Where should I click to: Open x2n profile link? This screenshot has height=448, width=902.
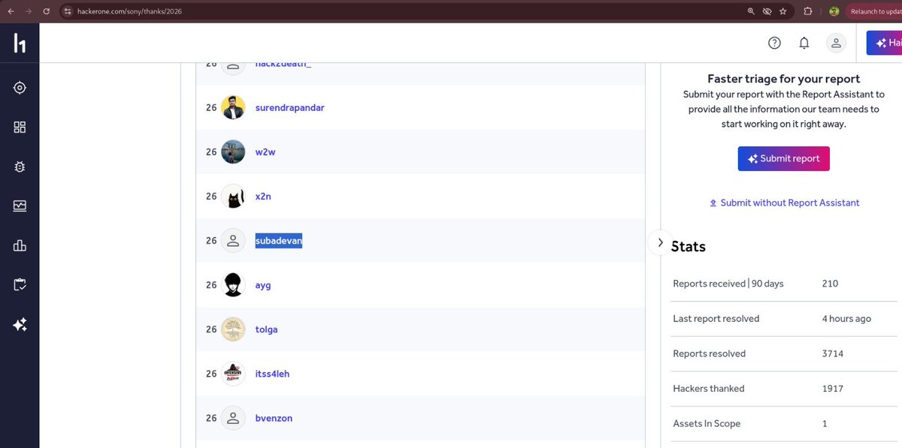(x=263, y=196)
